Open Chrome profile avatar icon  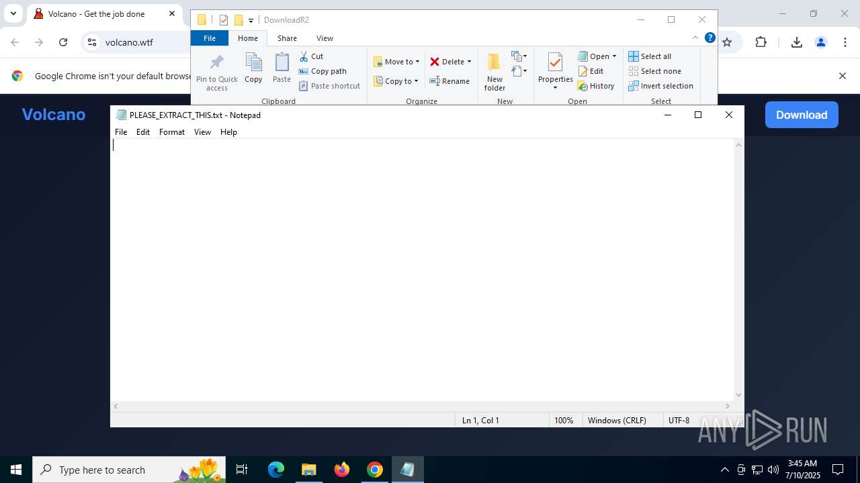[x=820, y=42]
